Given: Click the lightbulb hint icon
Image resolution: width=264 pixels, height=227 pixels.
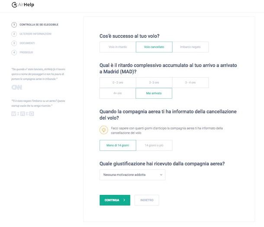Looking at the screenshot, I should point(104,130).
